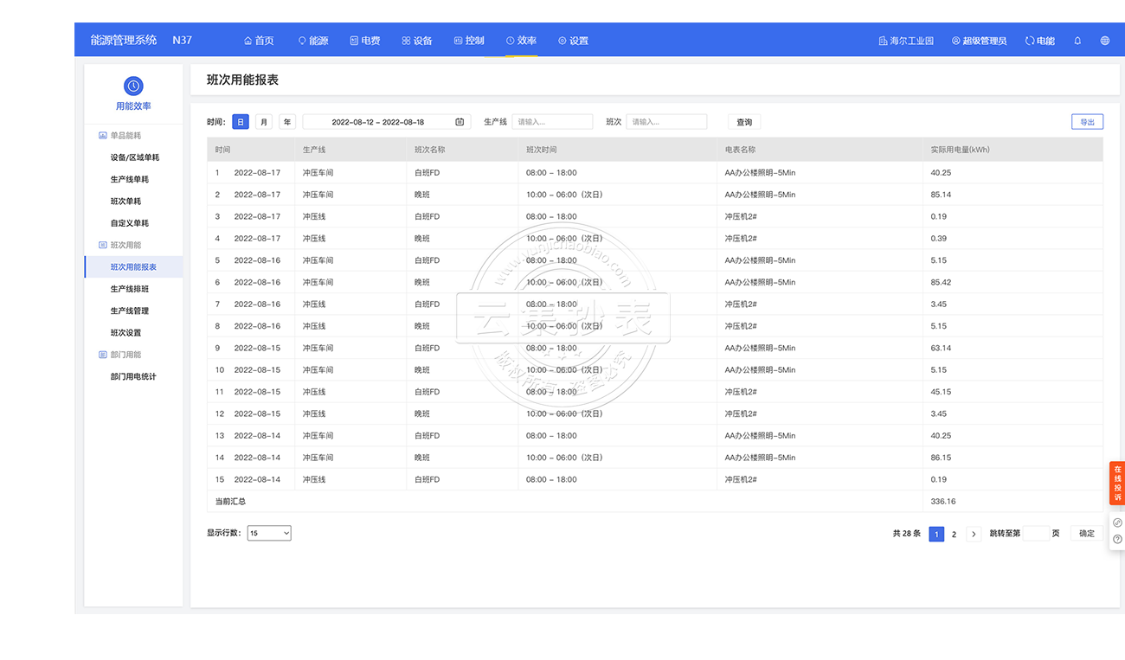The height and width of the screenshot is (660, 1125).
Task: Open the 显示行数 rows-per-page dropdown
Action: [x=269, y=534]
